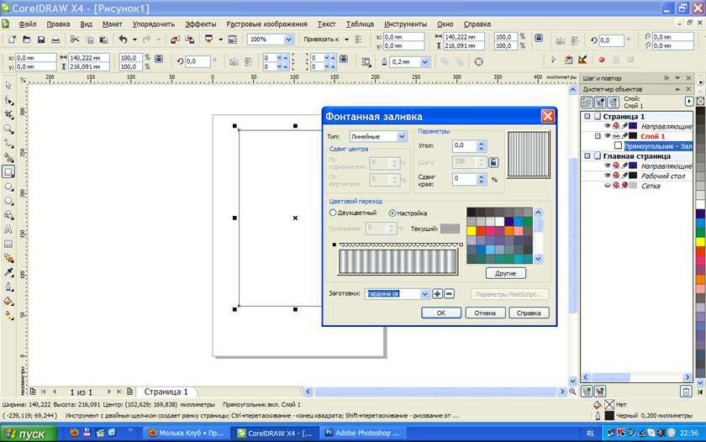Image resolution: width=706 pixels, height=442 pixels.
Task: Toggle eye visibility for Сетка layer
Action: (608, 186)
